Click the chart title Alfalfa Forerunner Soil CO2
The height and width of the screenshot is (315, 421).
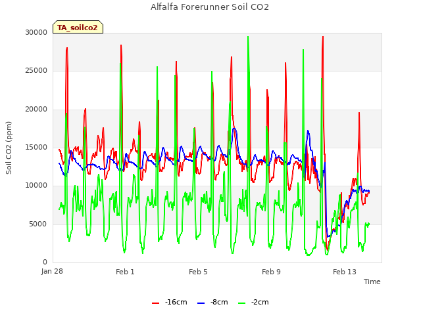pos(210,7)
